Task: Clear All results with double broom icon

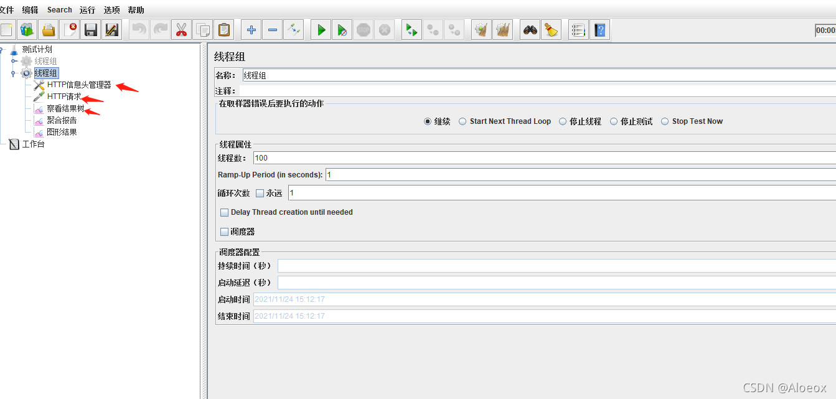Action: (x=503, y=29)
